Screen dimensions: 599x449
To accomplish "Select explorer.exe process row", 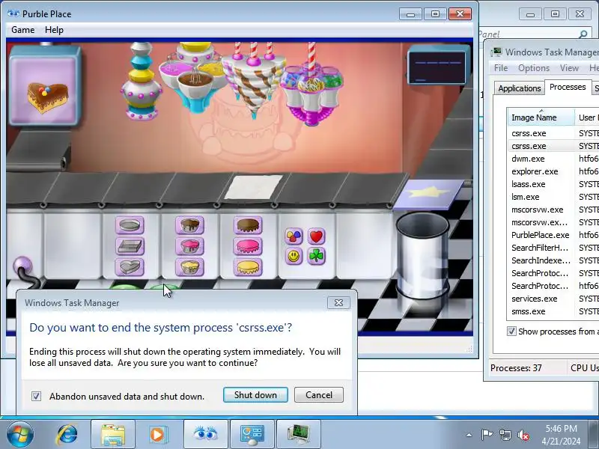I will (553, 171).
